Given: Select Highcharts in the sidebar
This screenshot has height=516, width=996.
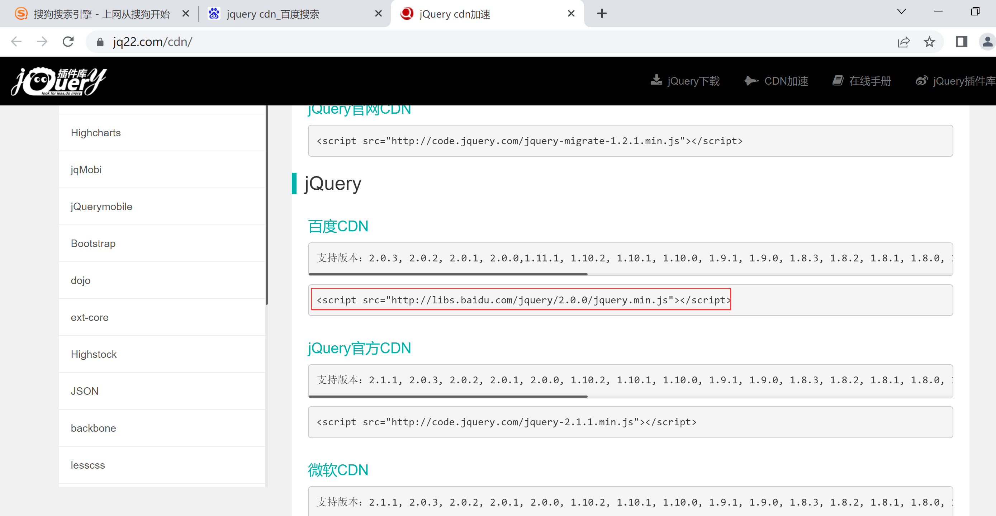Looking at the screenshot, I should tap(162, 133).
